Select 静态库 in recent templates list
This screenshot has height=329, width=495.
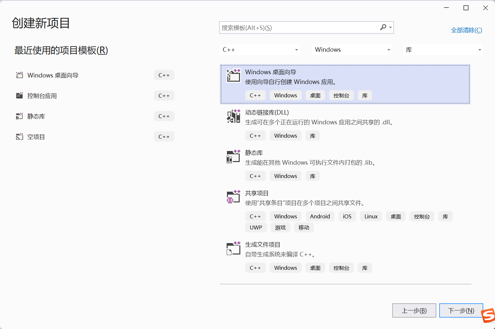[95, 116]
